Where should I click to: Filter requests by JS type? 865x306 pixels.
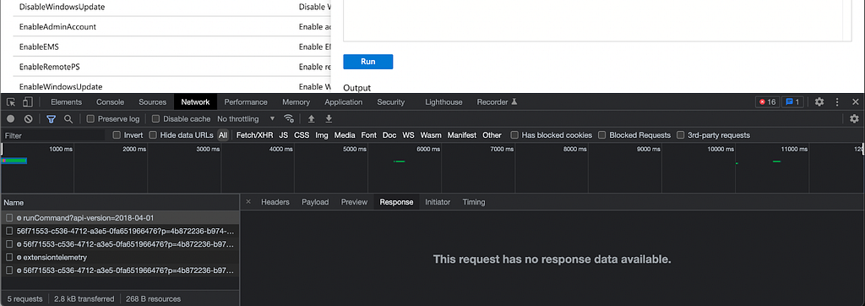tap(284, 135)
